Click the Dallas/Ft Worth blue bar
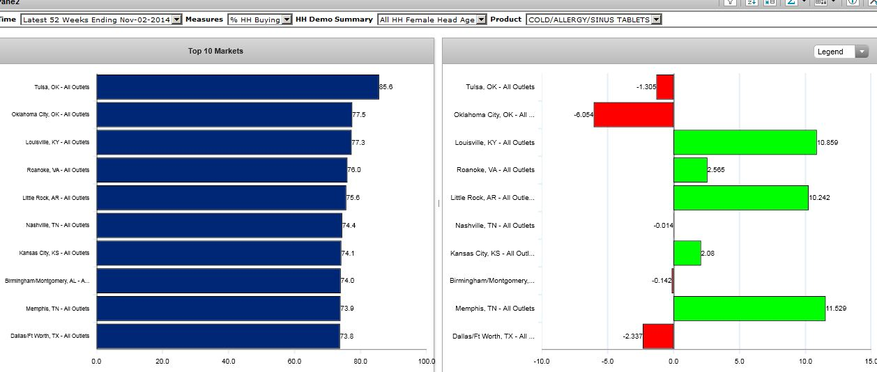 [x=218, y=336]
